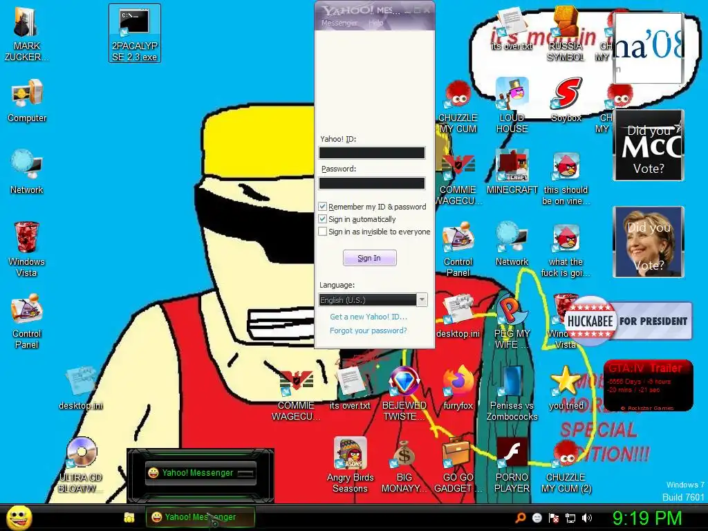
Task: Toggle 'Remember my ID & password' checkbox
Action: coord(322,206)
